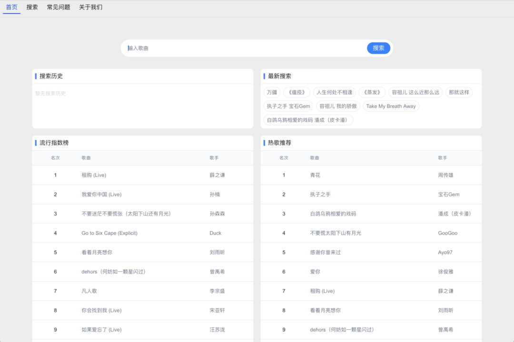514x342 pixels.
Task: Select 容祖儿 我的骄傲 tag
Action: coord(338,106)
